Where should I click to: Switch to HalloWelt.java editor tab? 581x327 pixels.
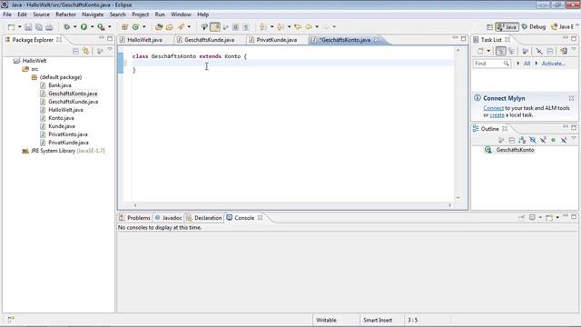(x=144, y=40)
